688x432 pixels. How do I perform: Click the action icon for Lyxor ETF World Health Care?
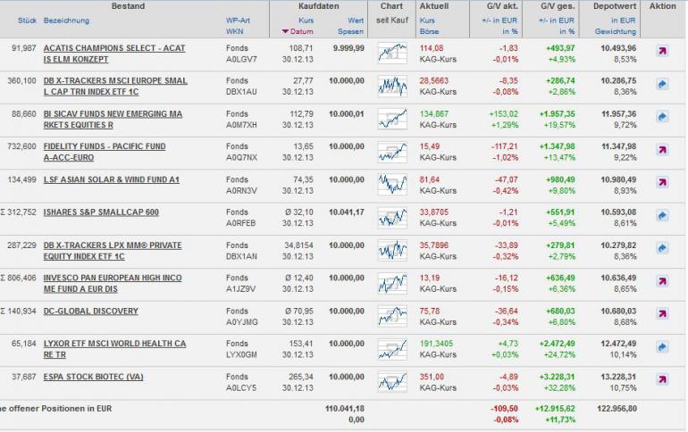coord(662,347)
